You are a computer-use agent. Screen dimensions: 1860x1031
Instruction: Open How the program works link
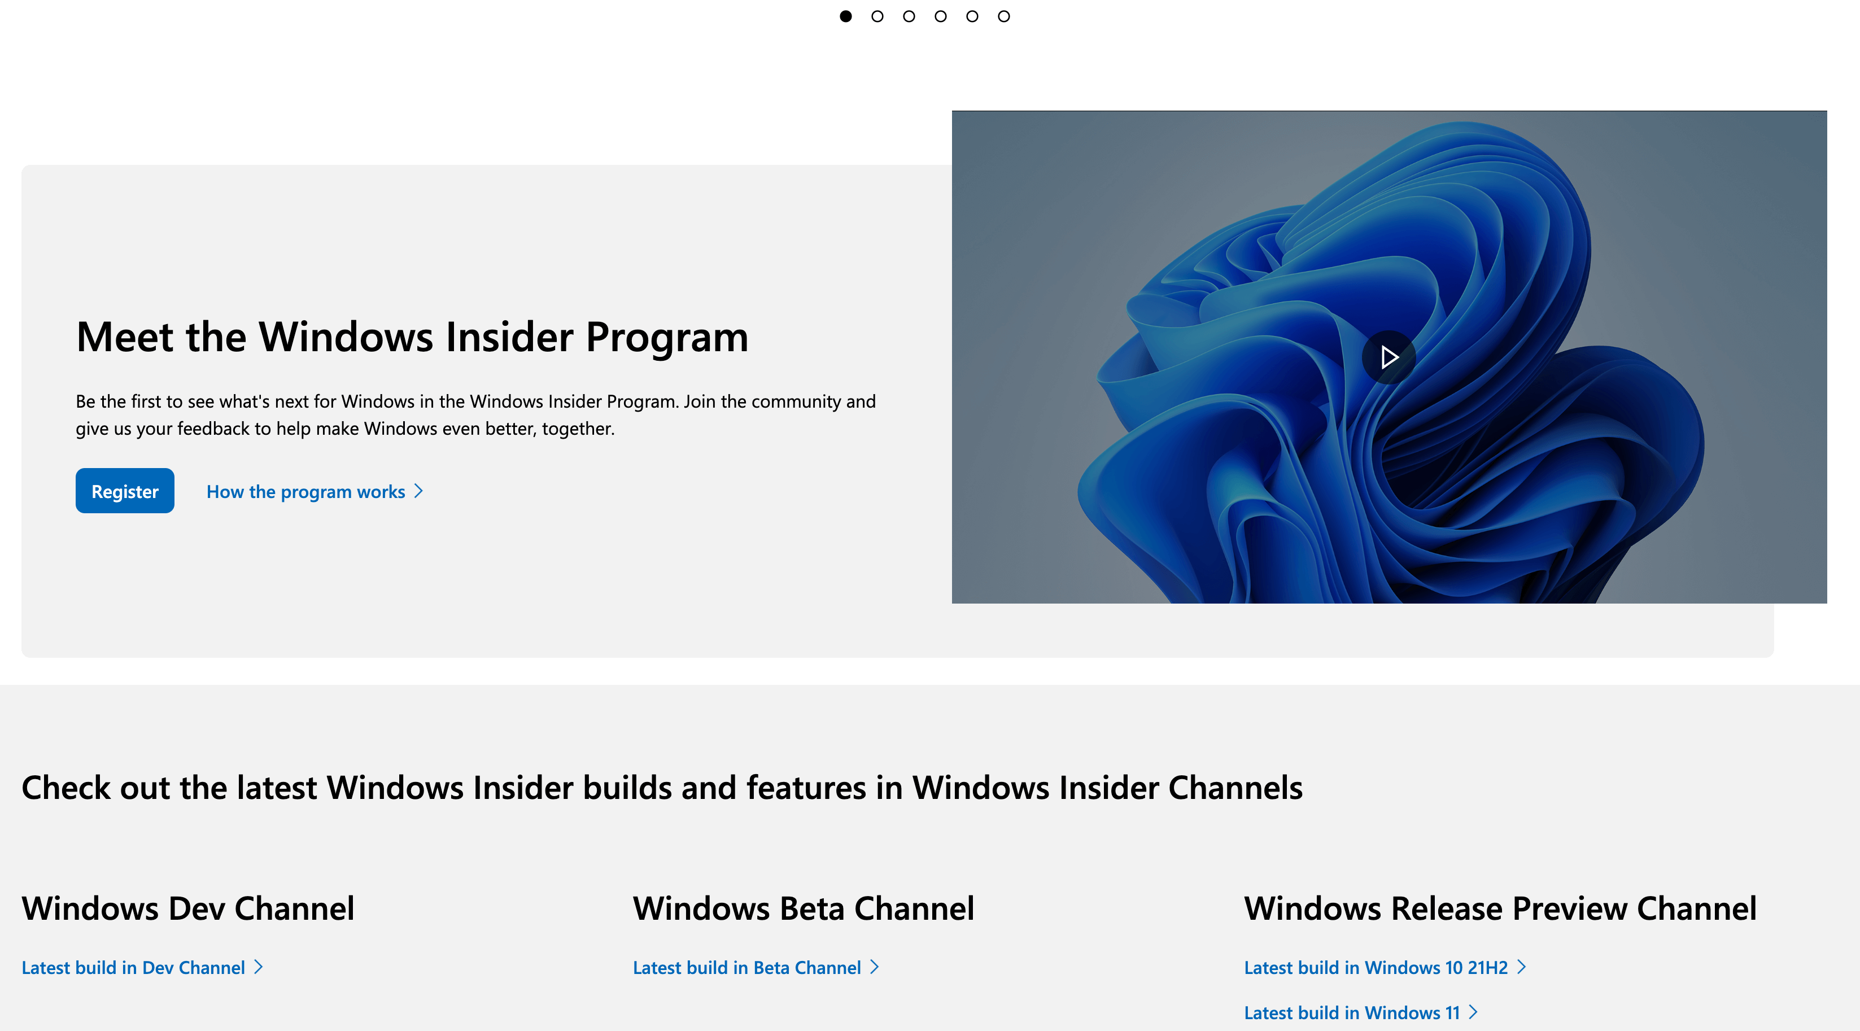(x=305, y=492)
